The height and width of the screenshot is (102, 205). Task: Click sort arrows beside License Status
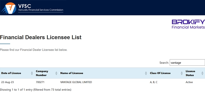[202, 73]
